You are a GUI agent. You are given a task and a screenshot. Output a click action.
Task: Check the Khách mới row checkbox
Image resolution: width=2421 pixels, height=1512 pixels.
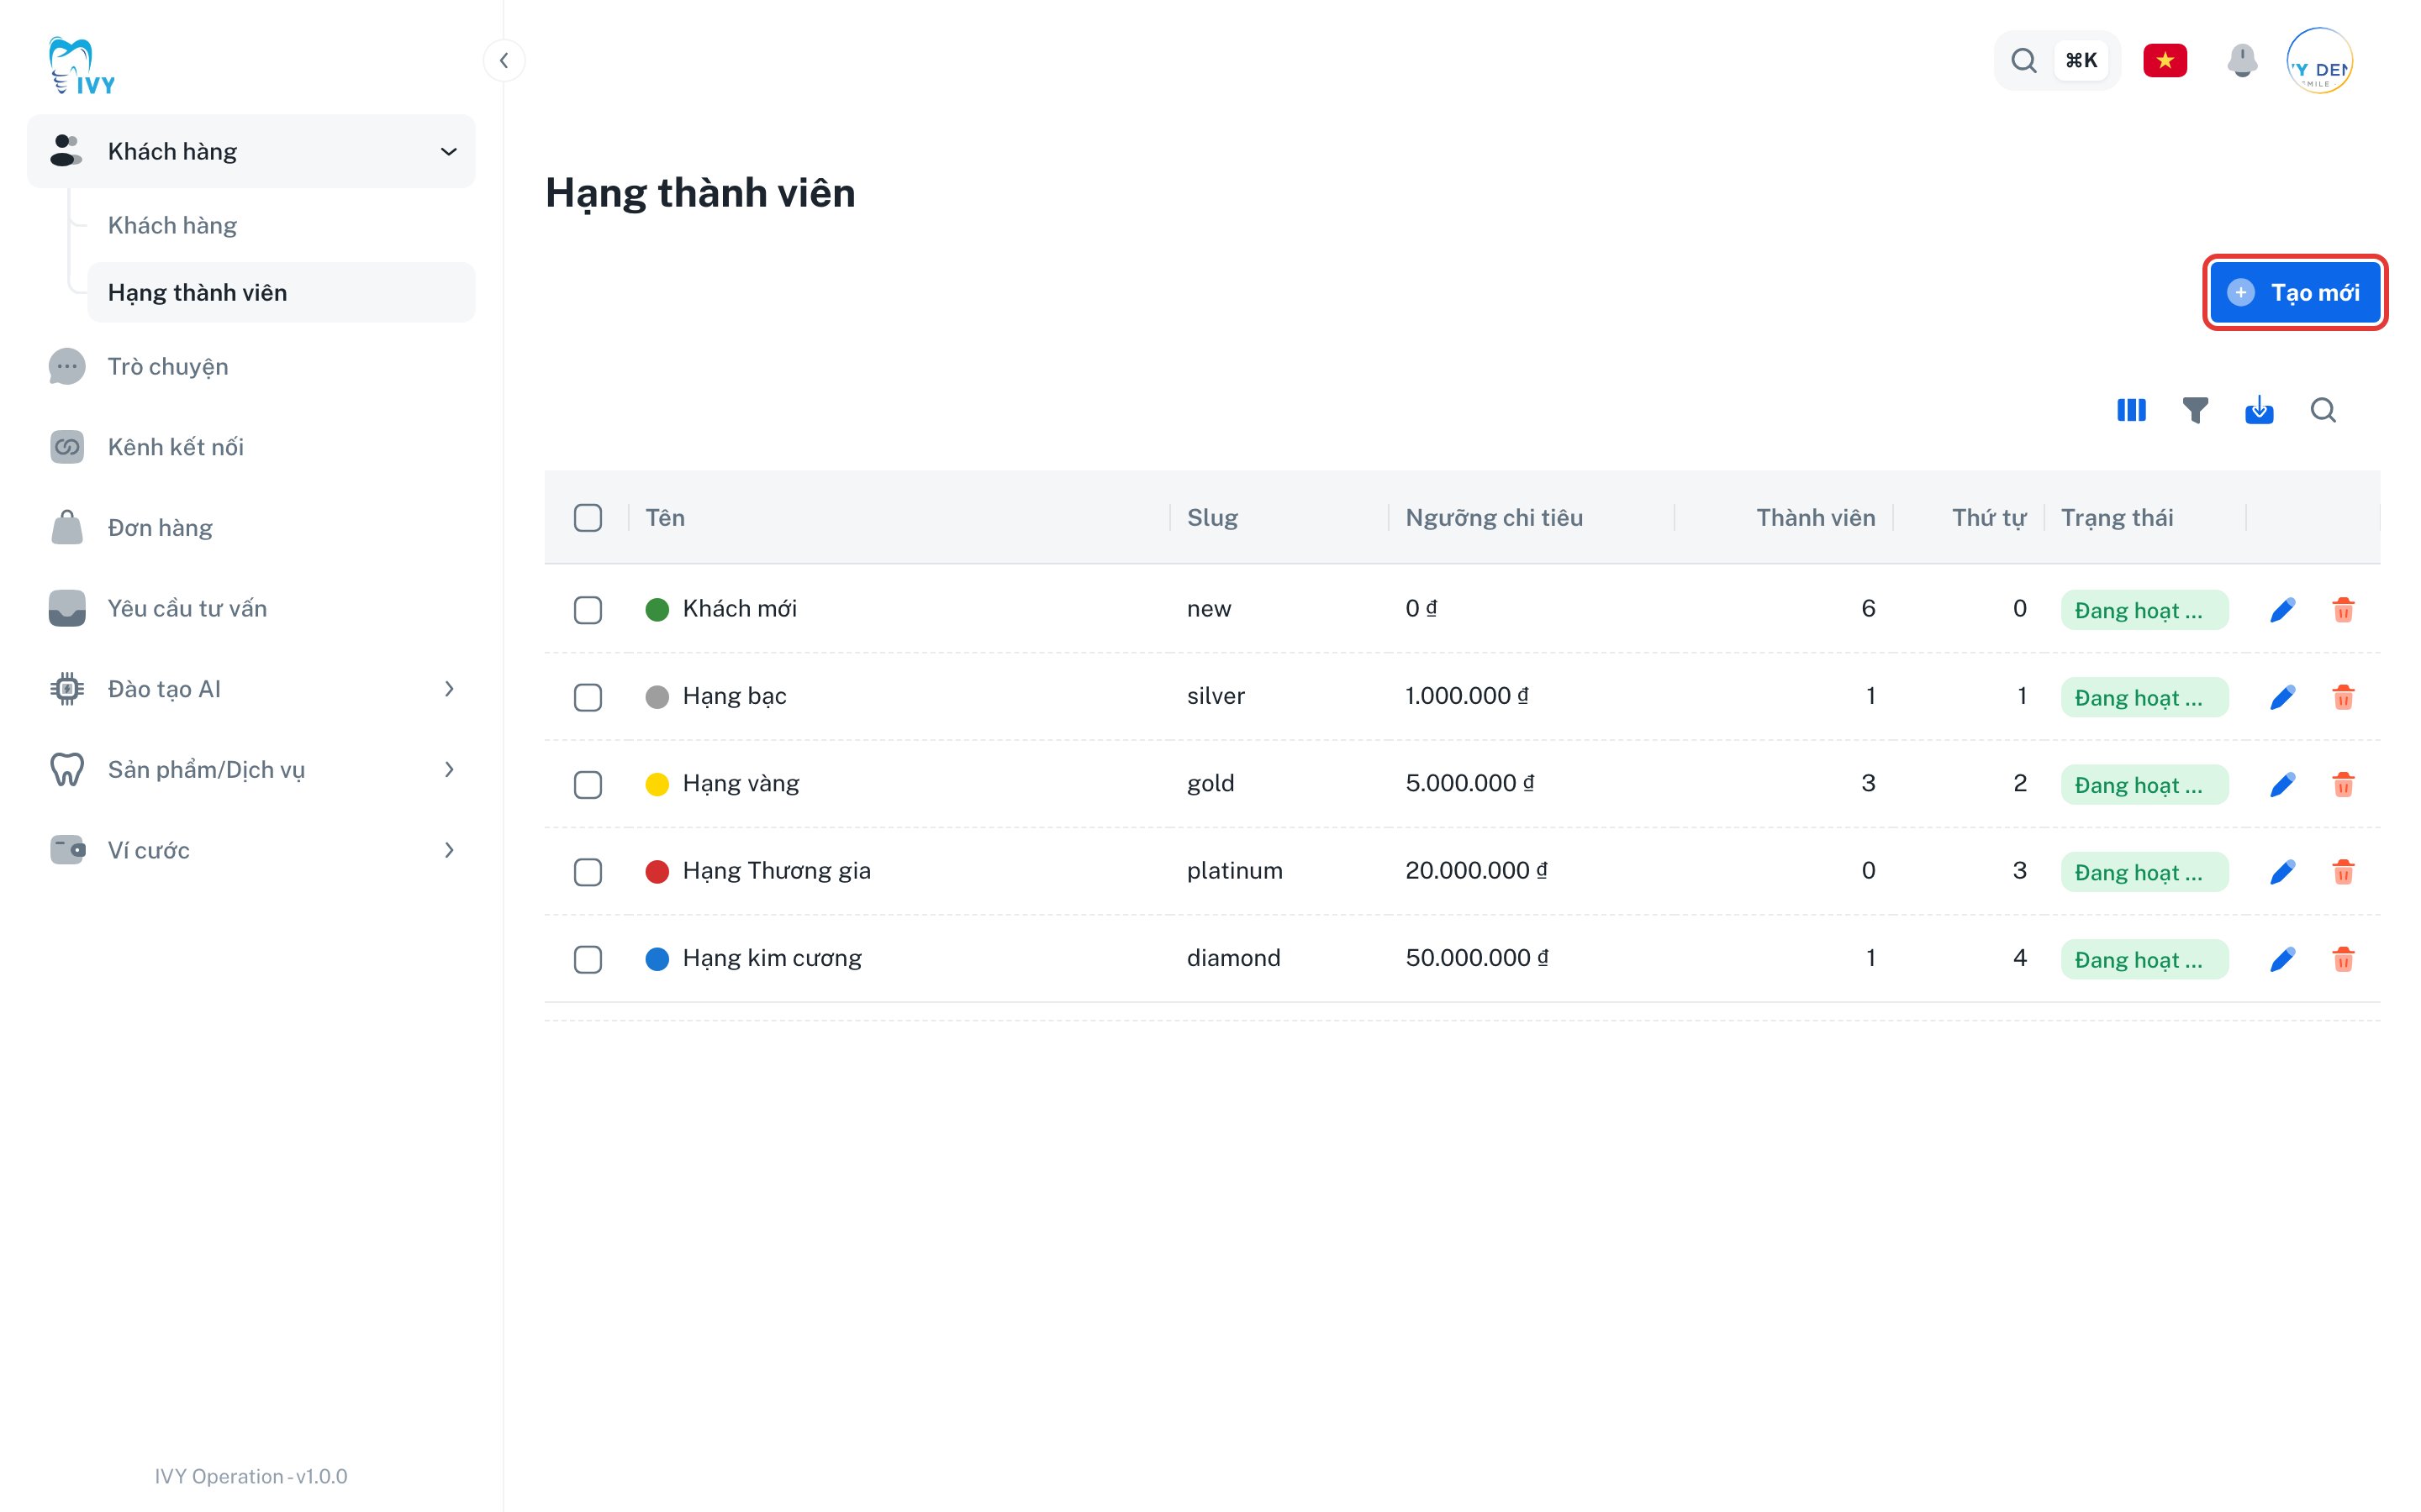click(x=588, y=610)
